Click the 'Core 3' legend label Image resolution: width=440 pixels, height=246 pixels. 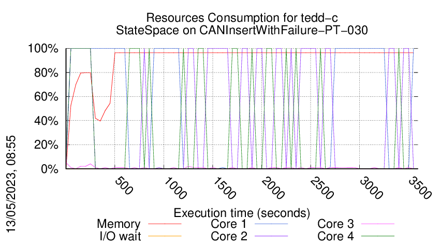[x=335, y=224]
